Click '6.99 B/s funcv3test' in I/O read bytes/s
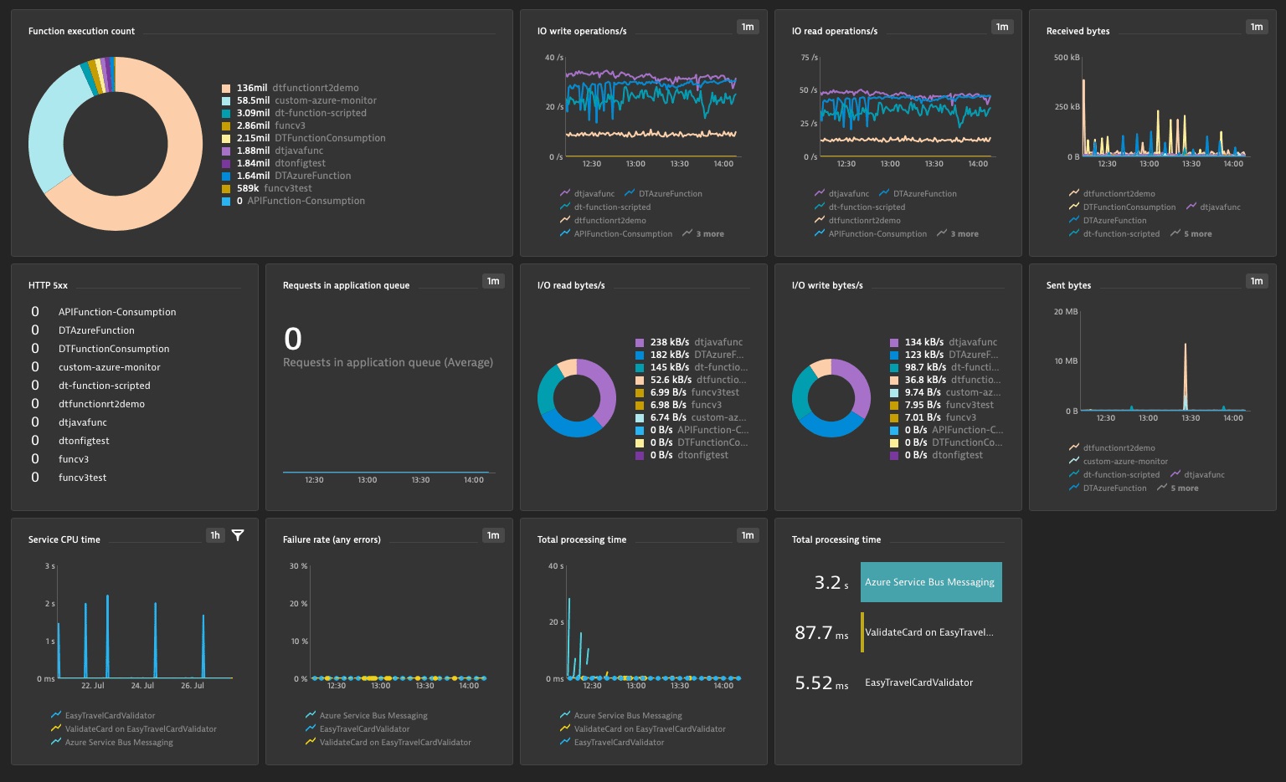 click(687, 392)
